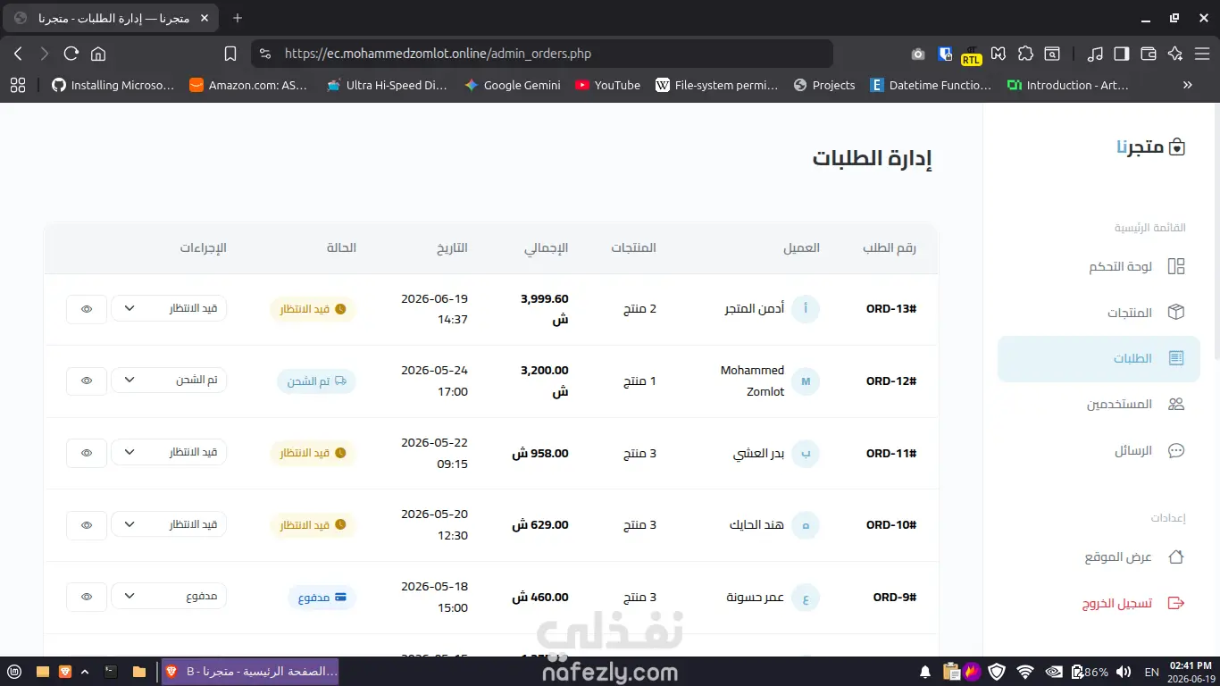View details of order ORD-12 via eye icon
Viewport: 1220px width, 686px height.
click(x=87, y=381)
